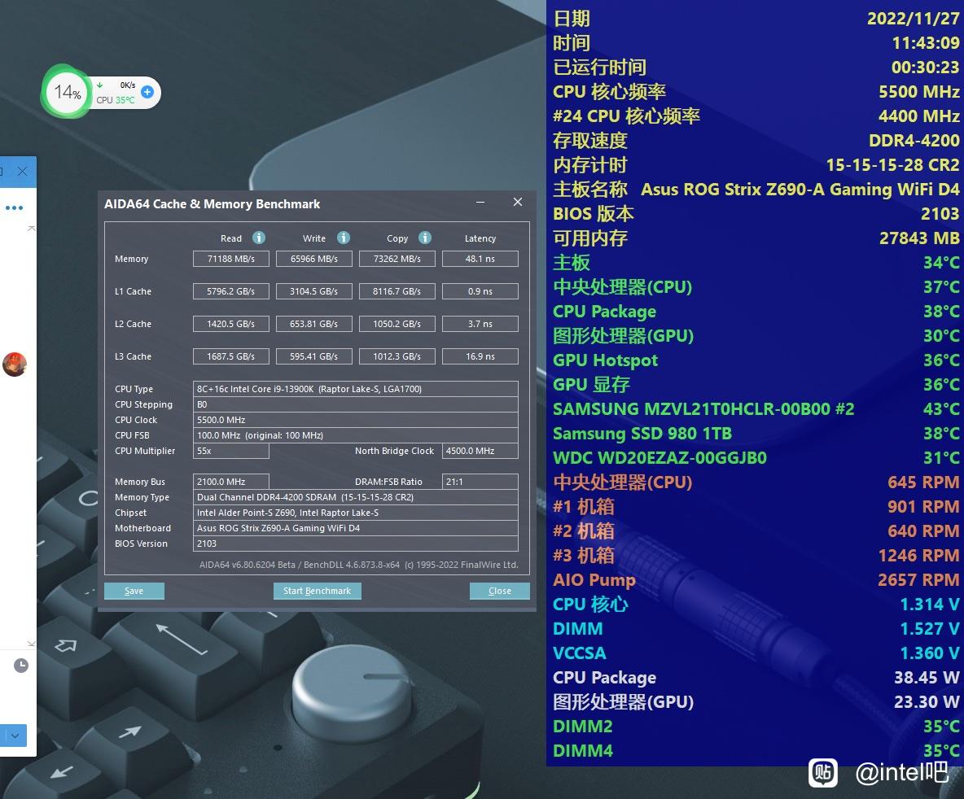
Task: Click the CPU Clock field 5500.0 MHz
Action: click(355, 420)
